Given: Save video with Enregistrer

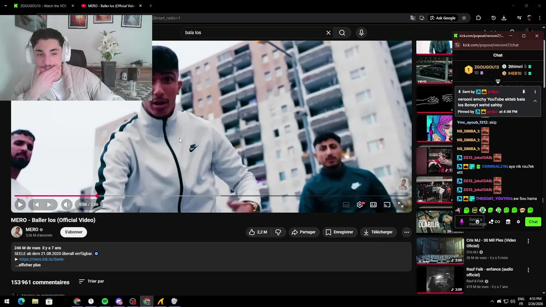Looking at the screenshot, I should (x=340, y=232).
